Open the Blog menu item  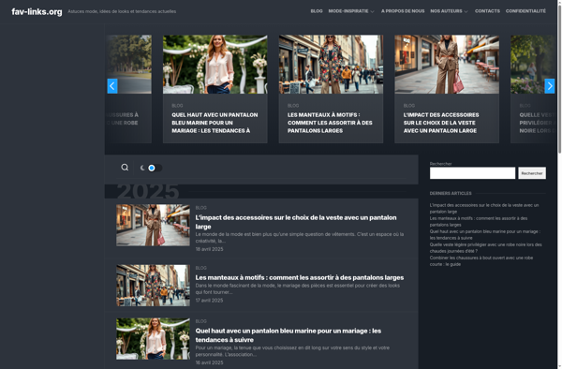click(x=317, y=11)
